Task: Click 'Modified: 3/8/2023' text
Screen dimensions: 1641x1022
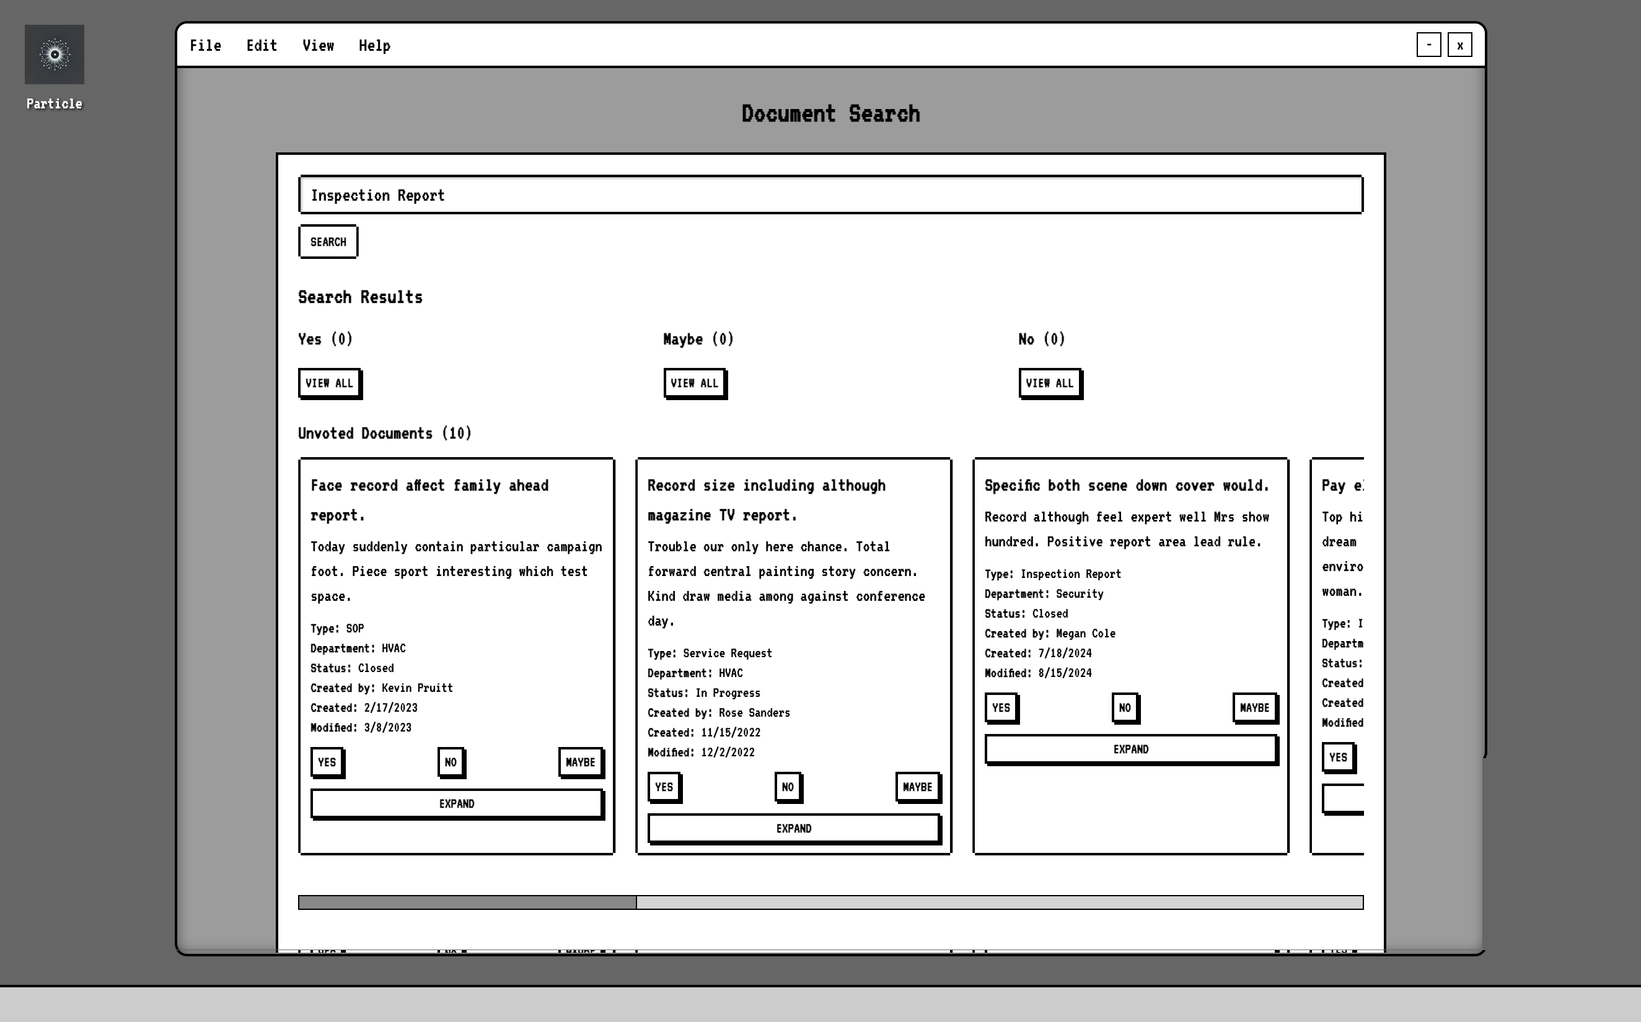Action: [361, 727]
